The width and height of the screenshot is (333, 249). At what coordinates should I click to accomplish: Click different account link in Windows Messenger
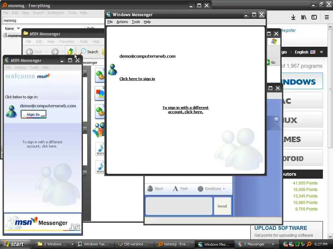(x=185, y=110)
